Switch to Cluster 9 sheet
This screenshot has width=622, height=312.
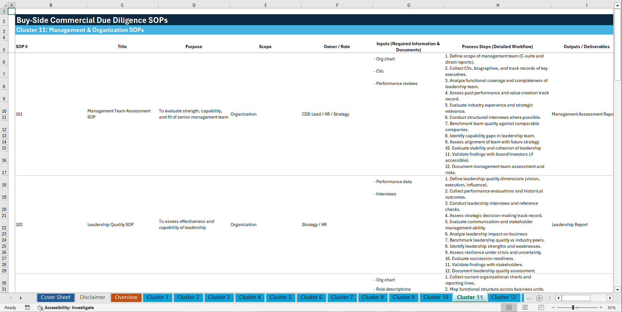tap(403, 297)
